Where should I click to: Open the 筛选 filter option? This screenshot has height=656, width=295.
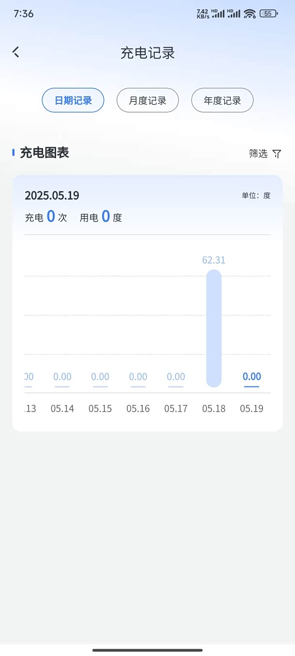click(x=258, y=154)
